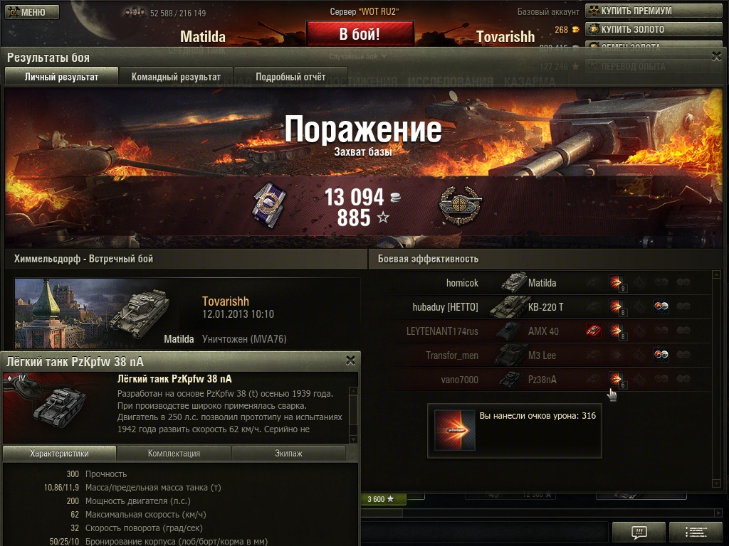Click the purple ribbon medal icon
The image size is (729, 546).
point(269,205)
